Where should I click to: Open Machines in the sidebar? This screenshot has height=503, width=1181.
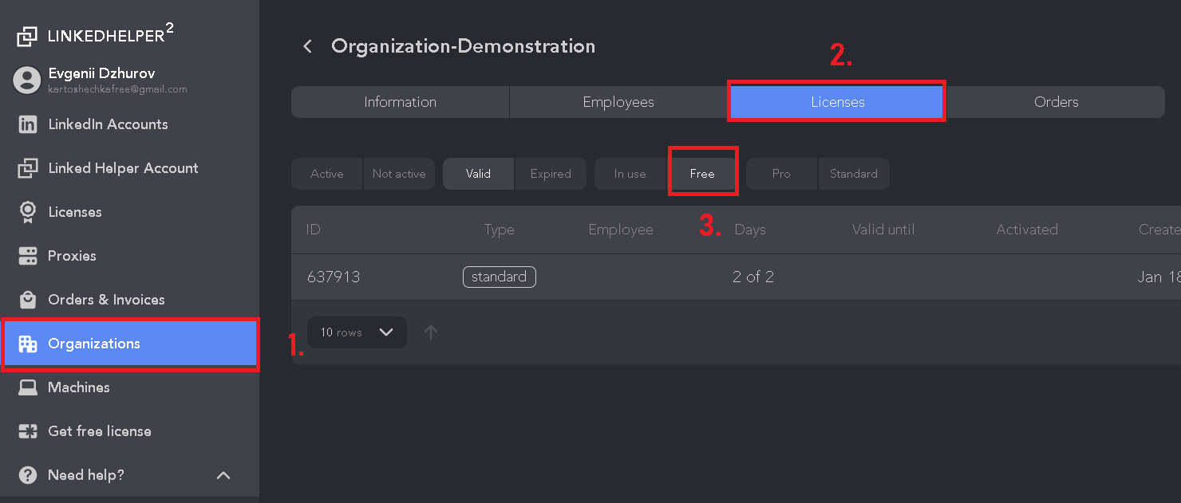pyautogui.click(x=130, y=387)
